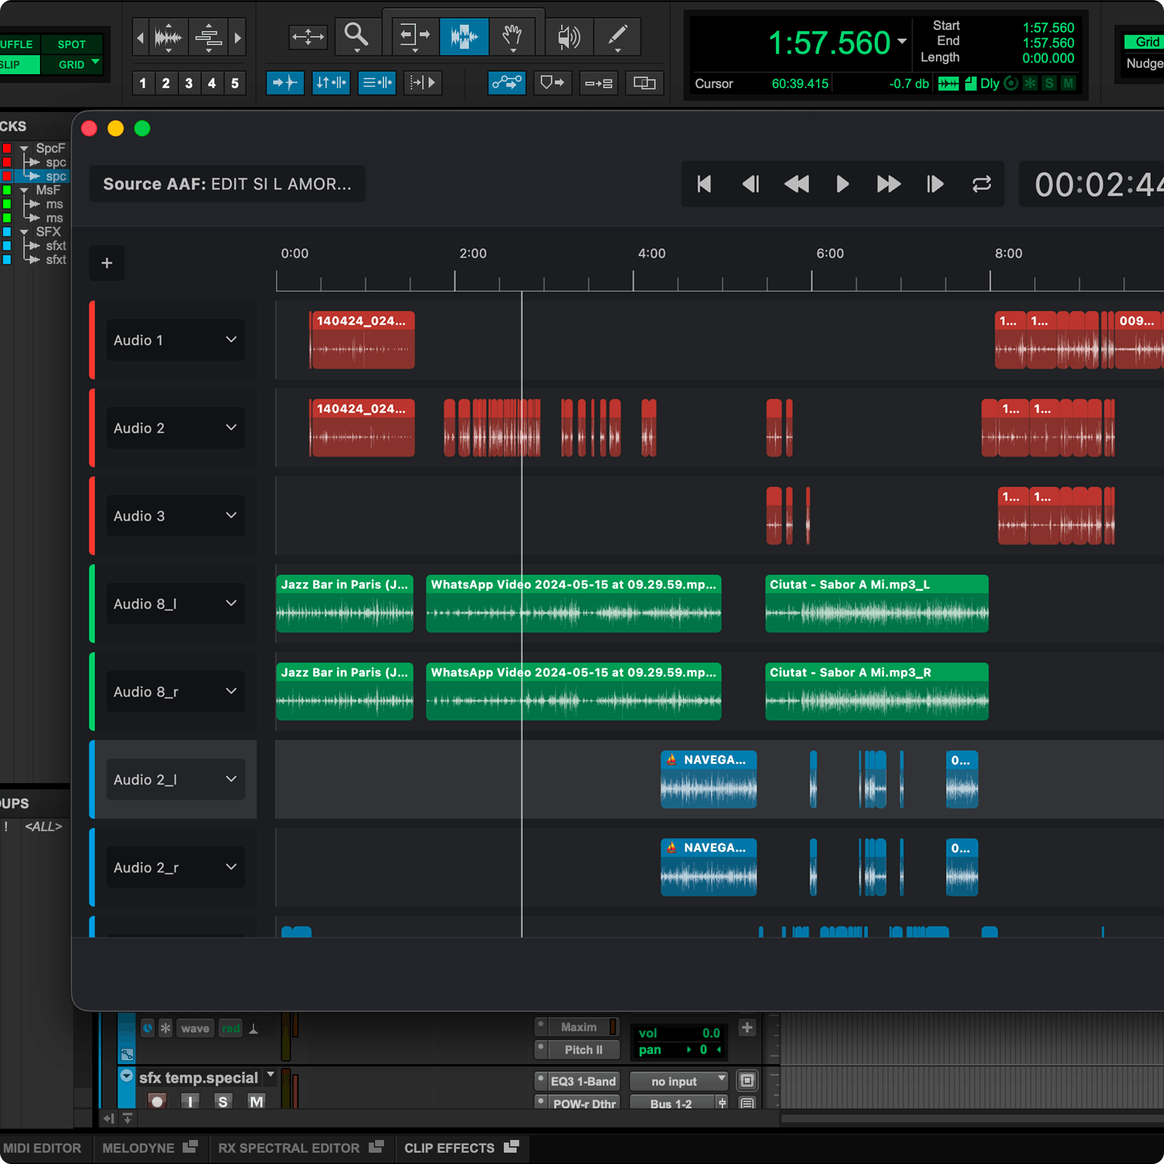Click horizontal zoom in right arrow
The width and height of the screenshot is (1164, 1164).
point(237,38)
